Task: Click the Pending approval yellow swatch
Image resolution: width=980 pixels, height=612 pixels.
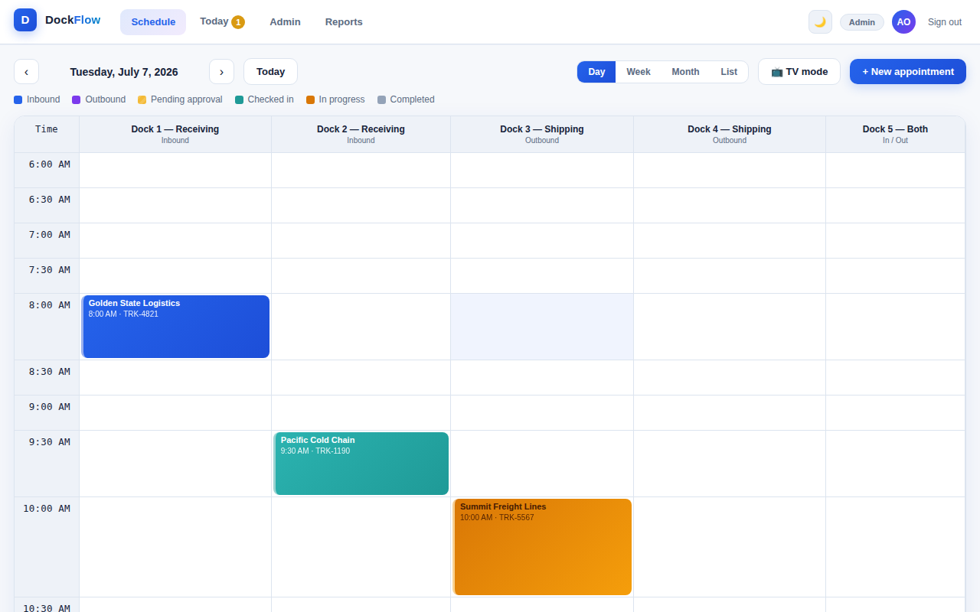Action: tap(142, 99)
